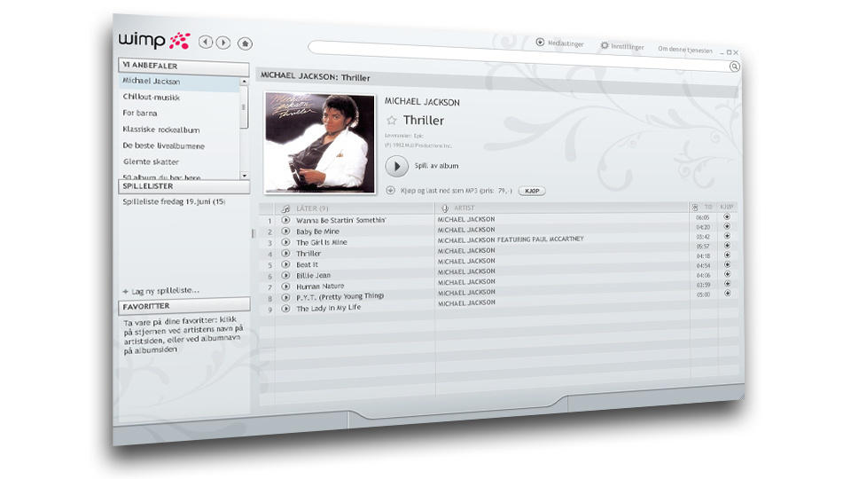The image size is (851, 479).
Task: Sort by TID column header
Action: click(707, 207)
